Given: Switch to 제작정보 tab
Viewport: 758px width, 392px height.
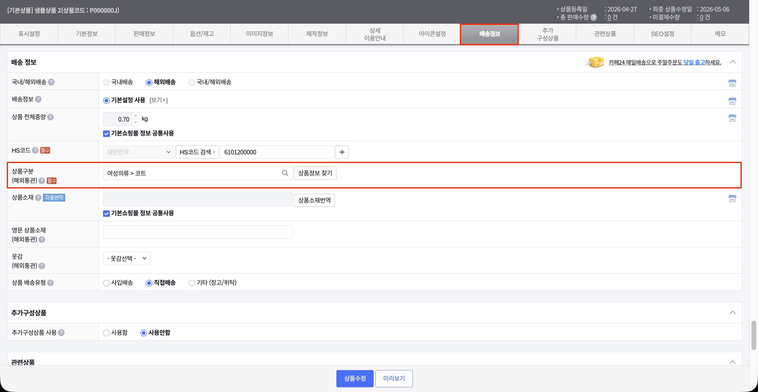Looking at the screenshot, I should 317,34.
